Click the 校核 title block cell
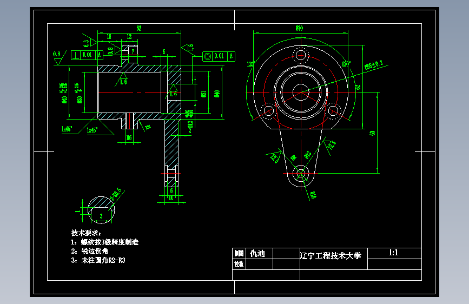Image resolution: width=469 pixels, height=304 pixels. coord(239,264)
